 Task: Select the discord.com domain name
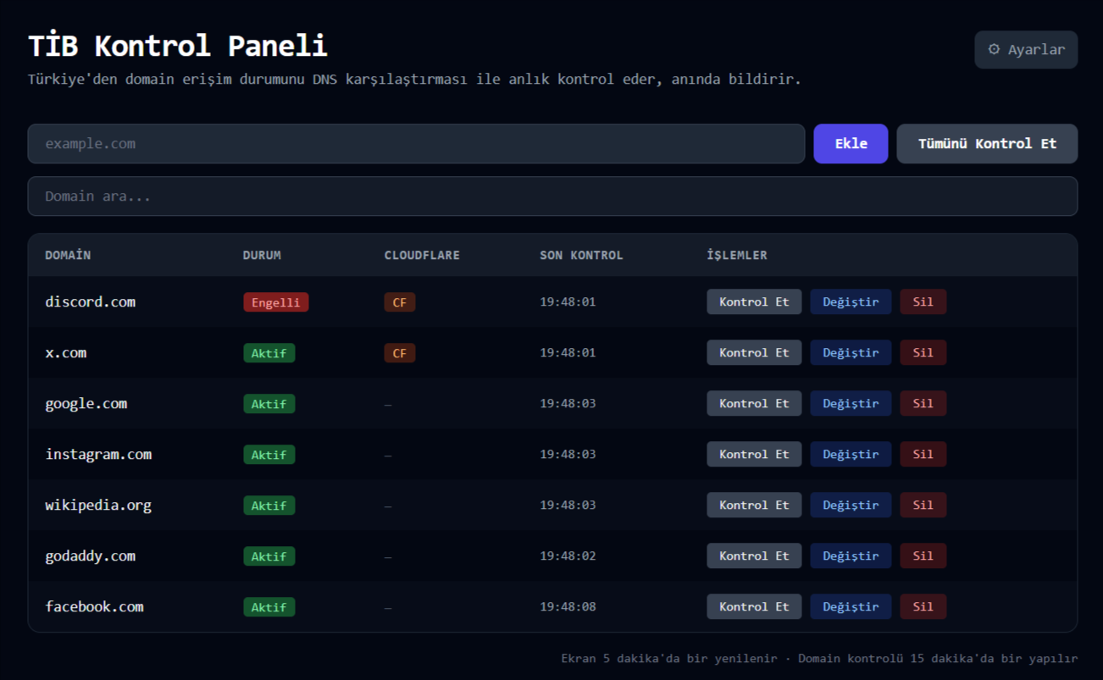(x=90, y=302)
